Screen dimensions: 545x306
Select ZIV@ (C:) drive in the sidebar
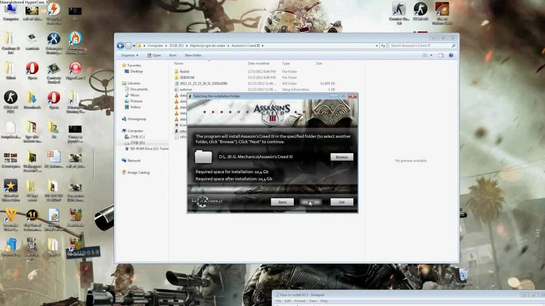(137, 137)
